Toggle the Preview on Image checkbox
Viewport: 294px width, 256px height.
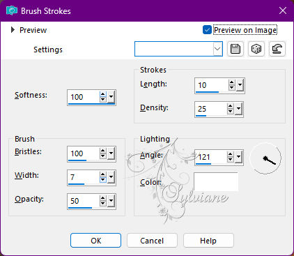[x=207, y=30]
